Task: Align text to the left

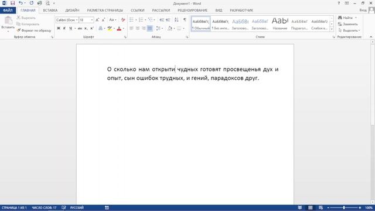Action: click(131, 28)
